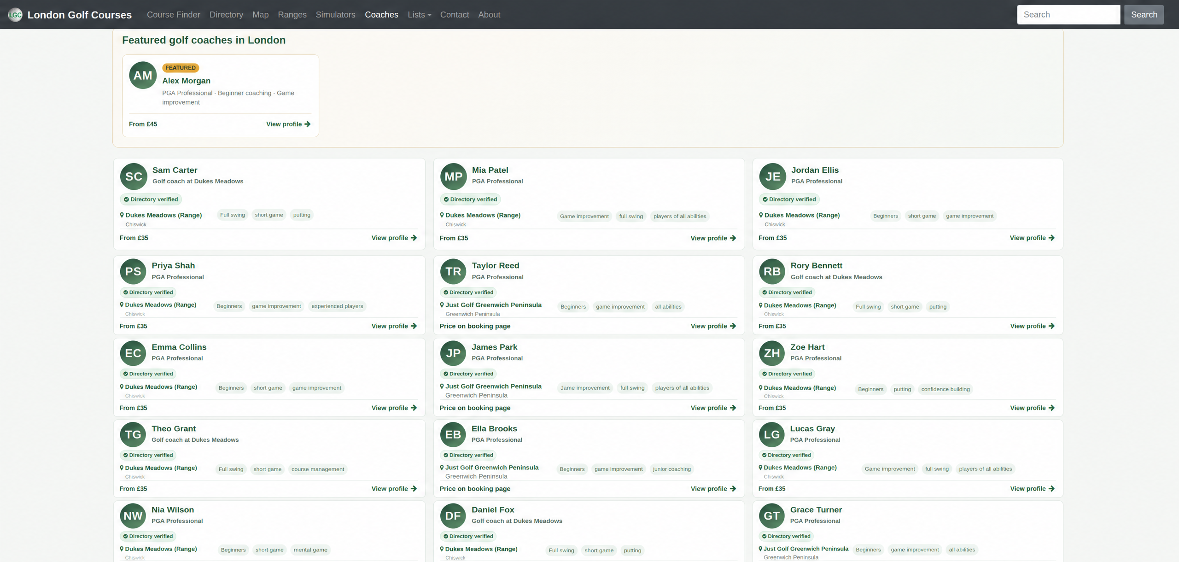View profile of Emma Collins
Viewport: 1179px width, 562px height.
pyautogui.click(x=394, y=408)
